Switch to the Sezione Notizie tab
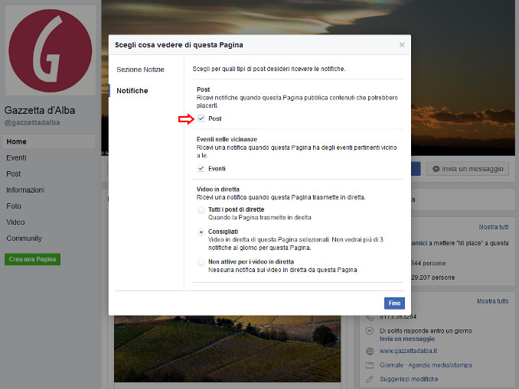 coord(140,70)
